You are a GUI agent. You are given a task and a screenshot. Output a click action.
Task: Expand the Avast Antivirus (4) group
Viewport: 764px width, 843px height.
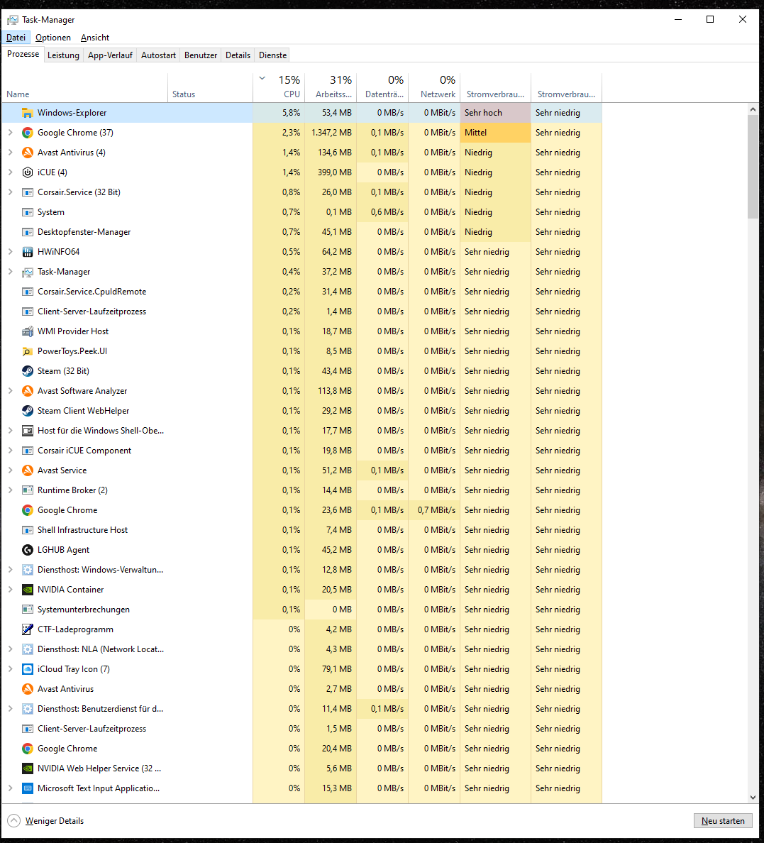[10, 152]
